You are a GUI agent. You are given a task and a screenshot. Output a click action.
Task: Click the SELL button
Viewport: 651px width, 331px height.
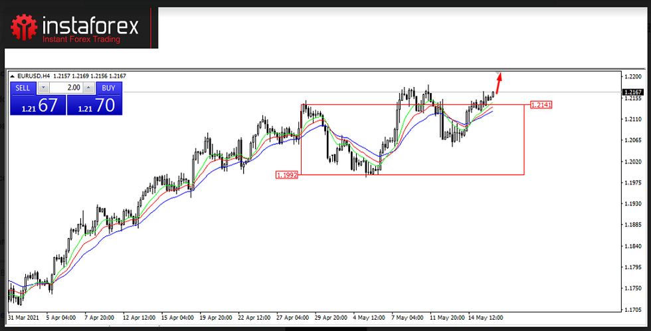[23, 88]
